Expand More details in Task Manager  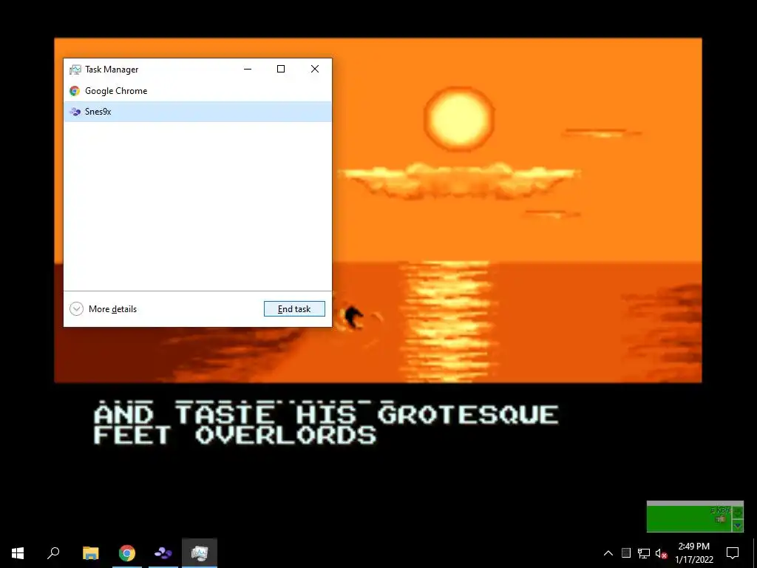[103, 309]
